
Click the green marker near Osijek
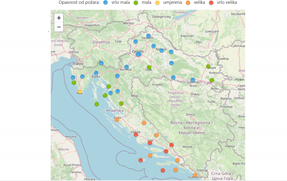(x=208, y=66)
